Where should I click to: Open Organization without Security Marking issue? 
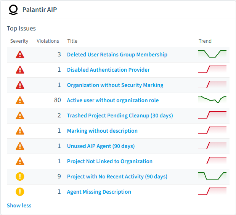pos(115,85)
